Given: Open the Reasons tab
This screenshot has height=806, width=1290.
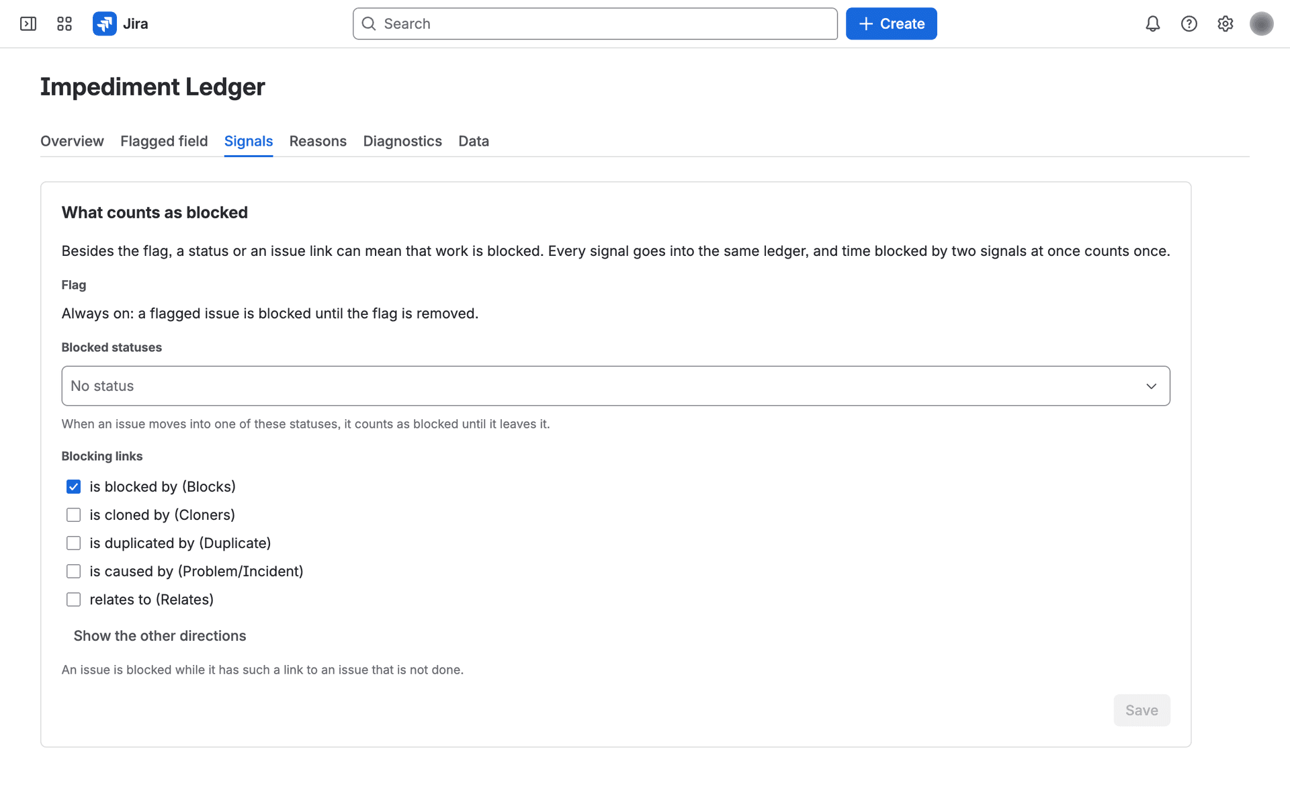Looking at the screenshot, I should pyautogui.click(x=318, y=141).
